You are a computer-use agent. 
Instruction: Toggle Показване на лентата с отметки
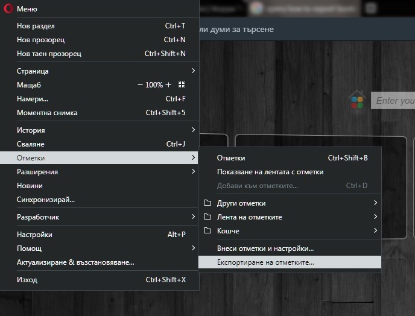[x=270, y=172]
